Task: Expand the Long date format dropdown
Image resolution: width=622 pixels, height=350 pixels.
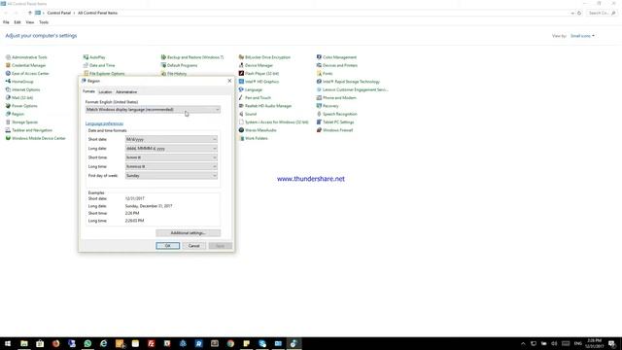Action: pyautogui.click(x=171, y=149)
